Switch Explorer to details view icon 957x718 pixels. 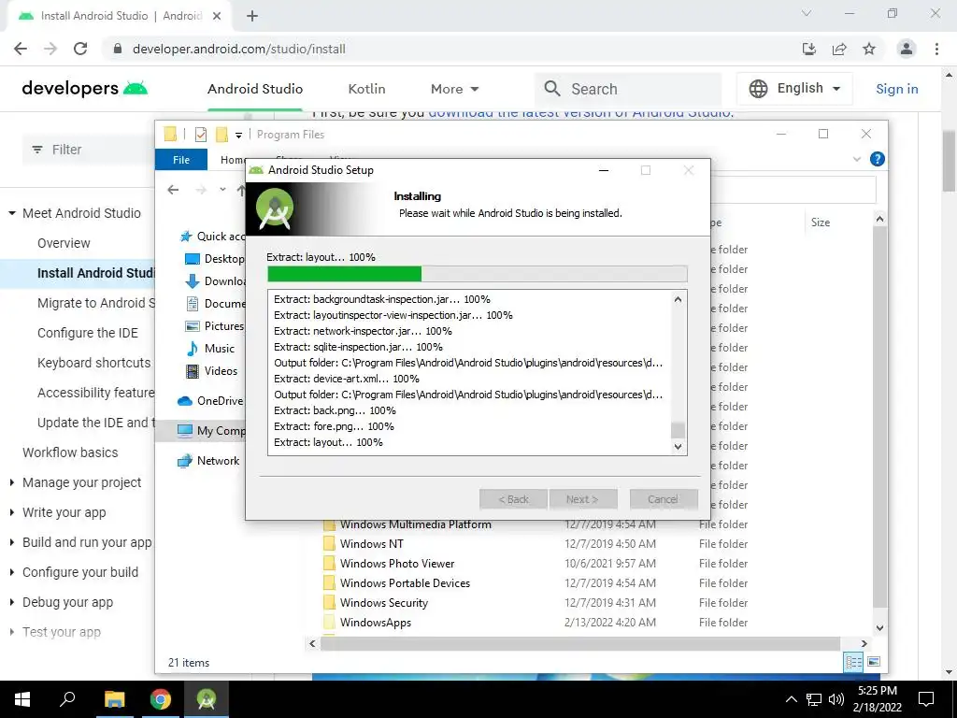tap(853, 662)
